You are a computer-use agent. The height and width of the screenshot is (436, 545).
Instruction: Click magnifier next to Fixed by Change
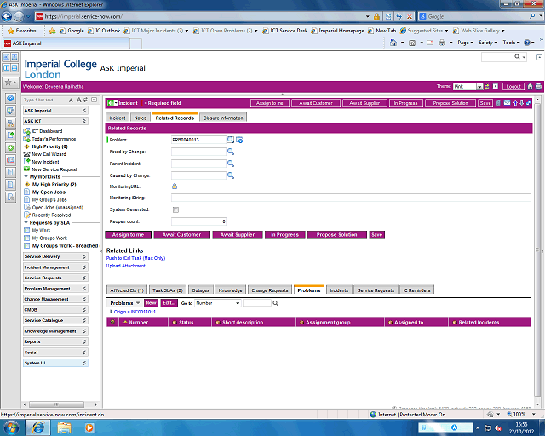(x=230, y=152)
